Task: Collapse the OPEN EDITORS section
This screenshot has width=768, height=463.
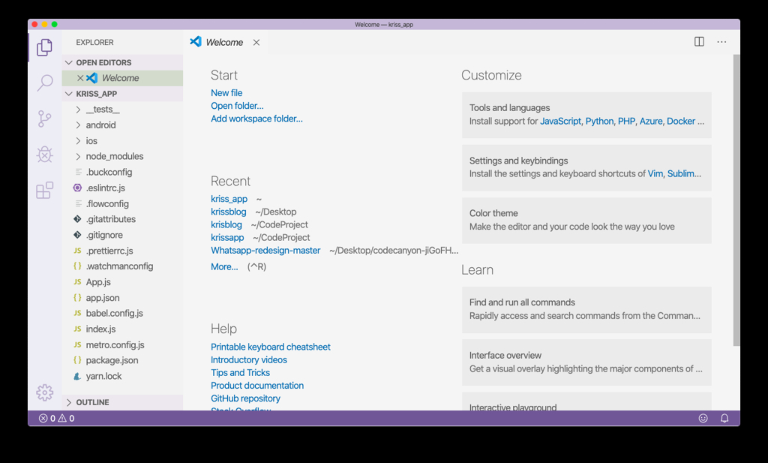Action: point(103,62)
